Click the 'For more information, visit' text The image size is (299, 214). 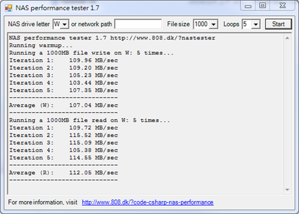(43, 202)
